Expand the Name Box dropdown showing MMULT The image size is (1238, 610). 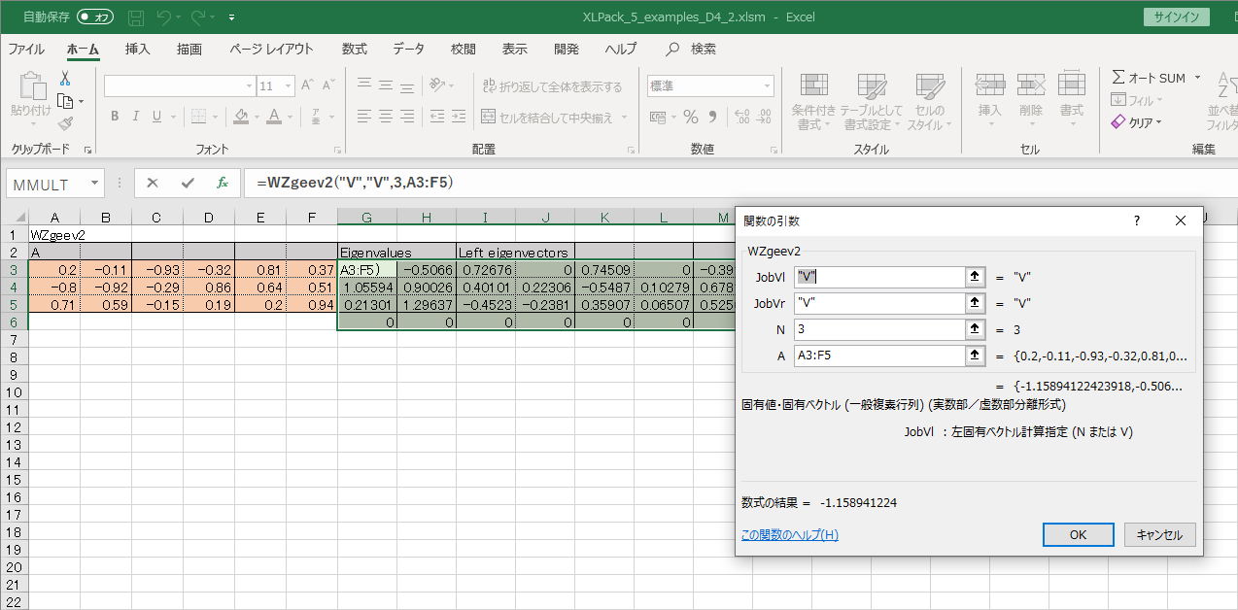[94, 183]
